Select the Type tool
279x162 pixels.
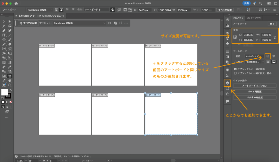tap(4, 35)
